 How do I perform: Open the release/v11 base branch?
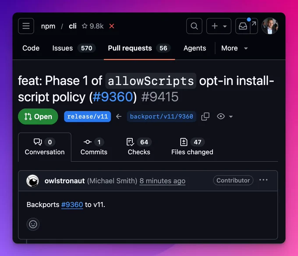pos(87,116)
